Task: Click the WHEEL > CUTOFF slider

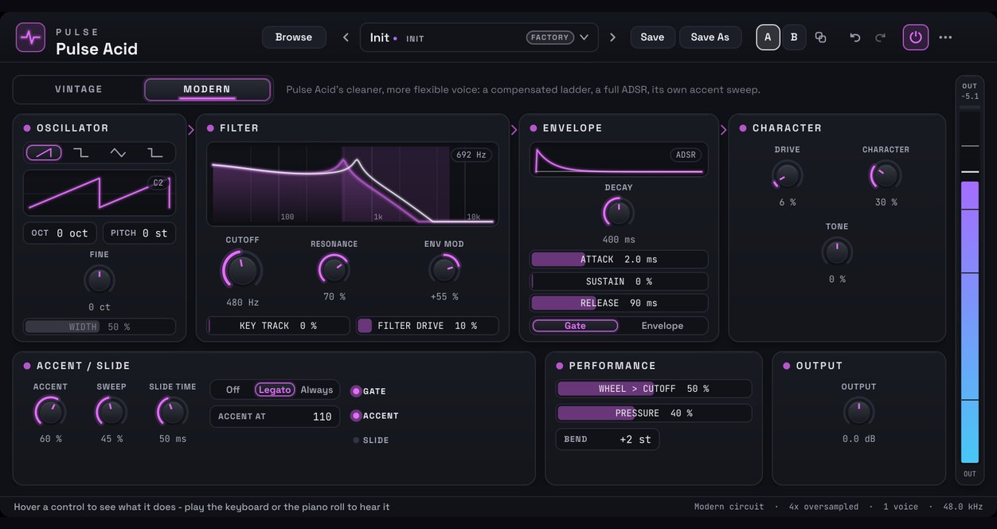Action: (x=654, y=389)
